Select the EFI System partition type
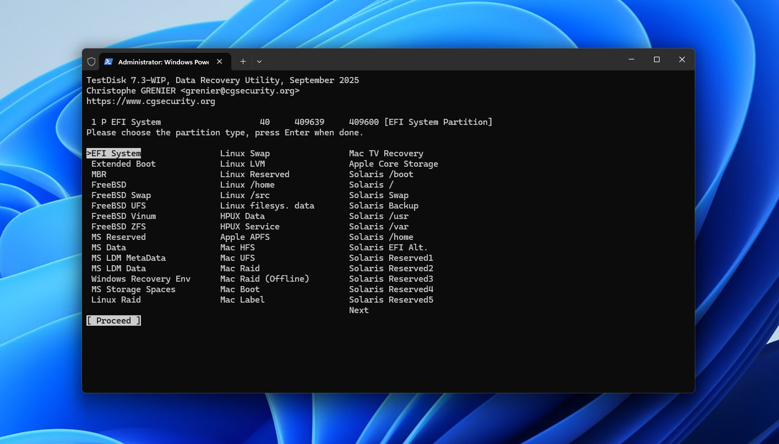 tap(113, 154)
